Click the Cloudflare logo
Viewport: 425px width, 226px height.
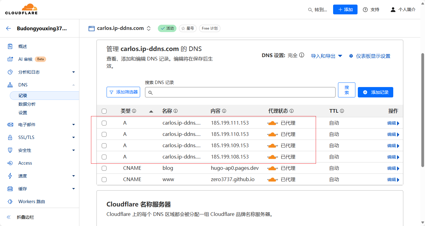tap(21, 9)
